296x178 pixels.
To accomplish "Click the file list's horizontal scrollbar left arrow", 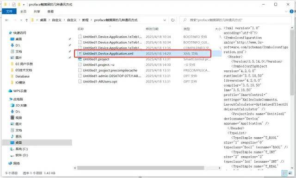I will [75, 168].
